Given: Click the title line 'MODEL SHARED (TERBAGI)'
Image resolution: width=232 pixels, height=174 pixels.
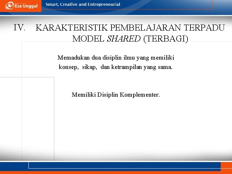Looking at the screenshot, I should (130, 39).
